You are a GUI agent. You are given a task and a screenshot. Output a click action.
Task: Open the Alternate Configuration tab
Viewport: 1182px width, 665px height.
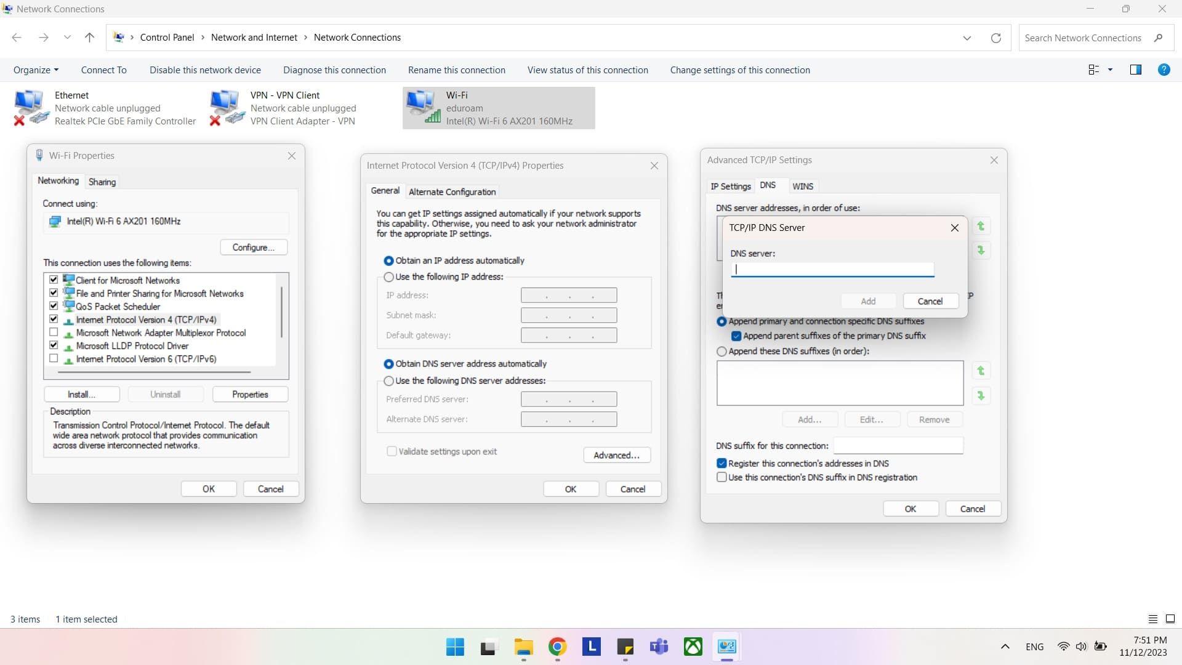coord(452,191)
